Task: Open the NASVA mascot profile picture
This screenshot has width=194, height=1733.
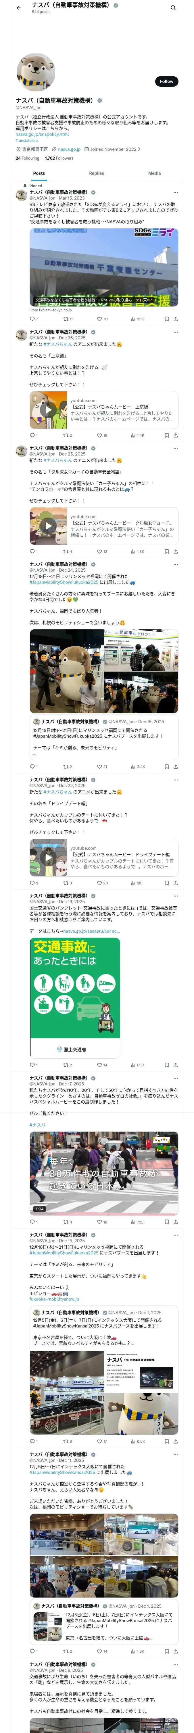Action: 35,73
